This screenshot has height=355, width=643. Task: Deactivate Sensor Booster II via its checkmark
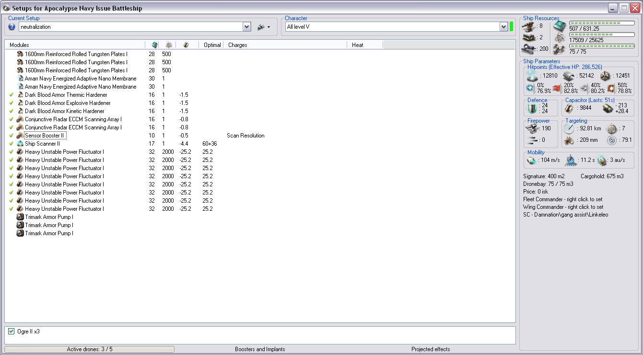point(11,136)
